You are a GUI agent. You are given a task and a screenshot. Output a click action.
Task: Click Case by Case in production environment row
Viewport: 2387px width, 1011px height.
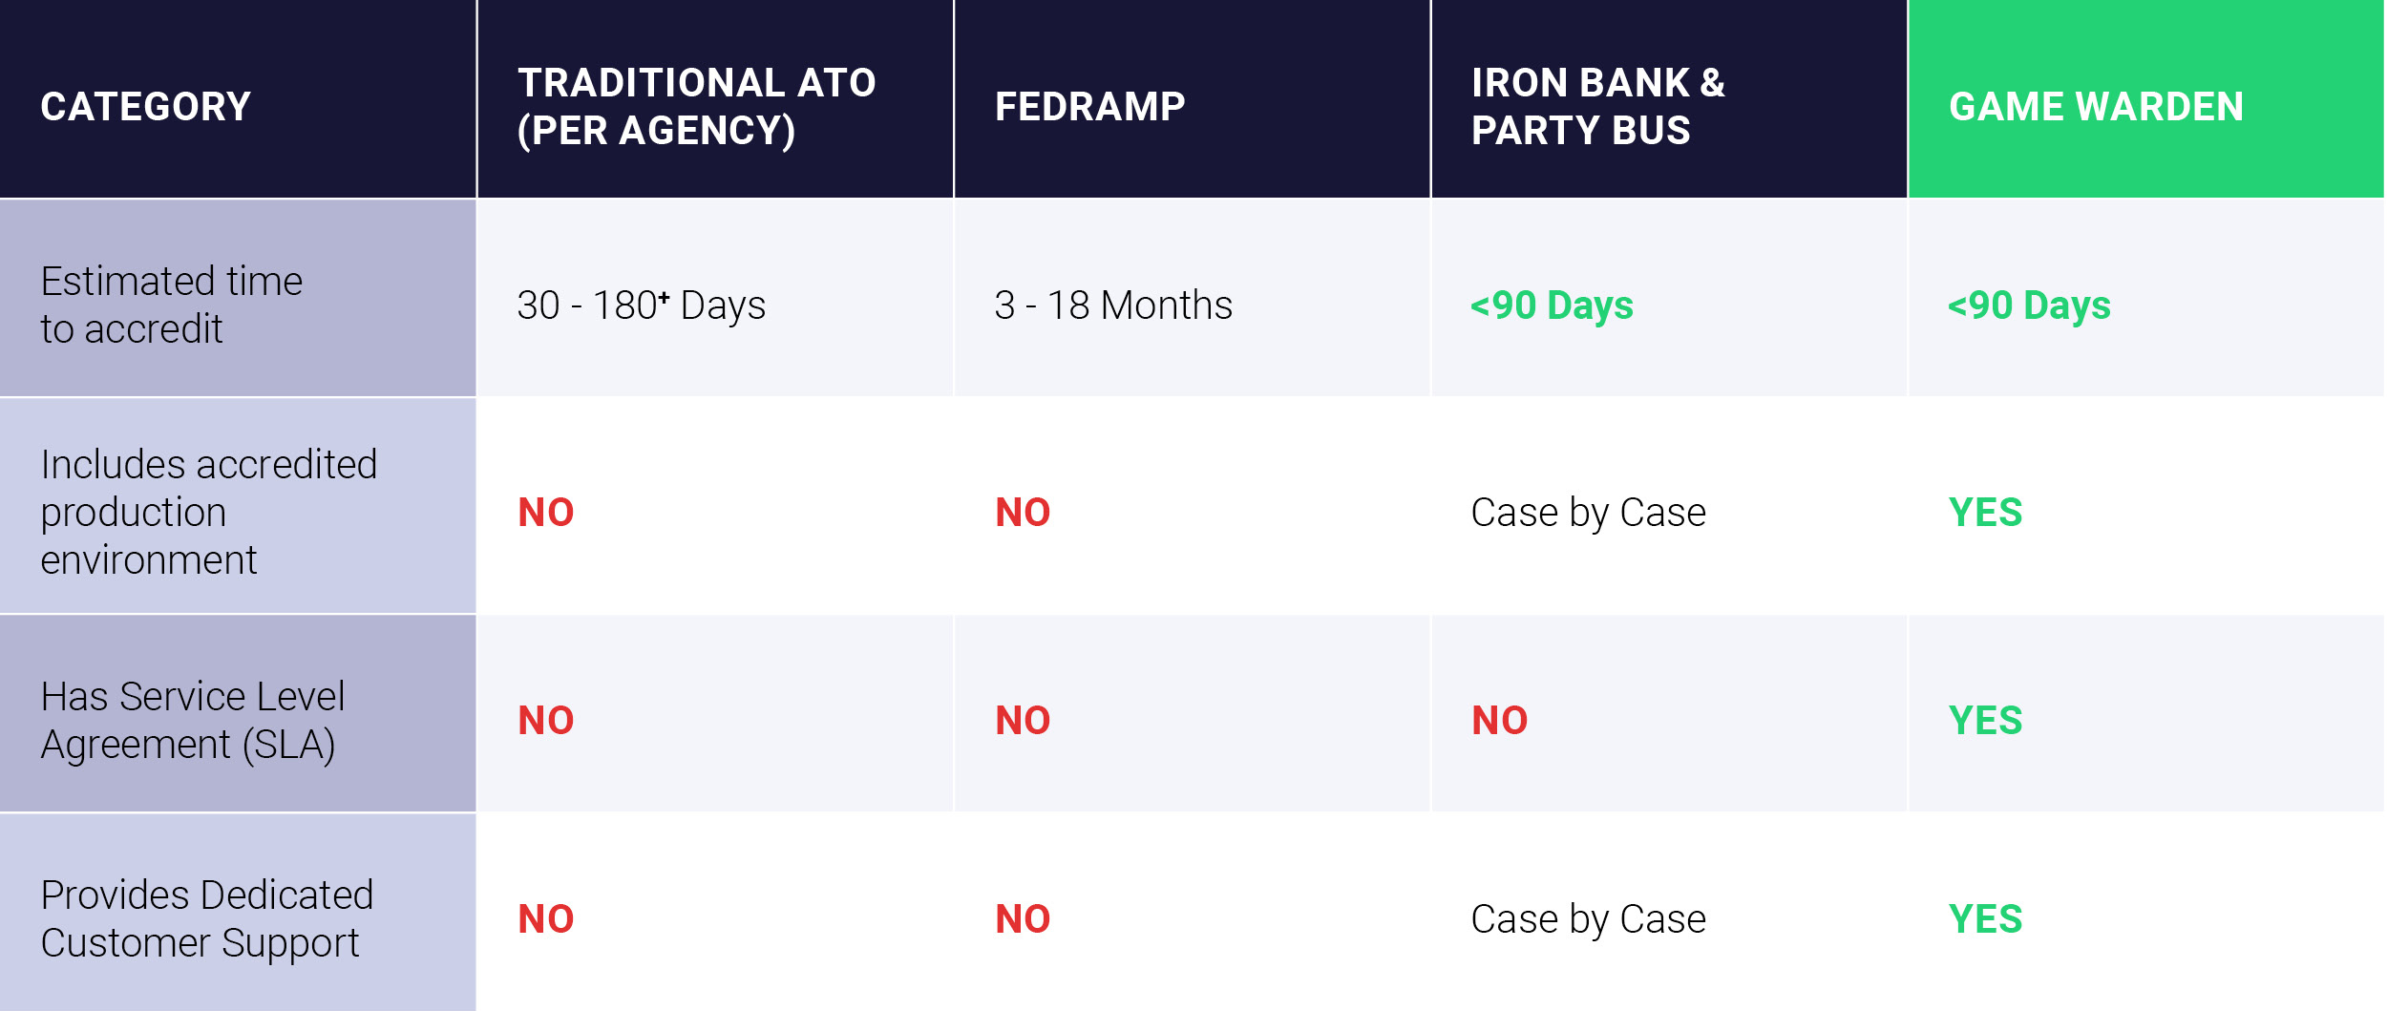(1588, 513)
